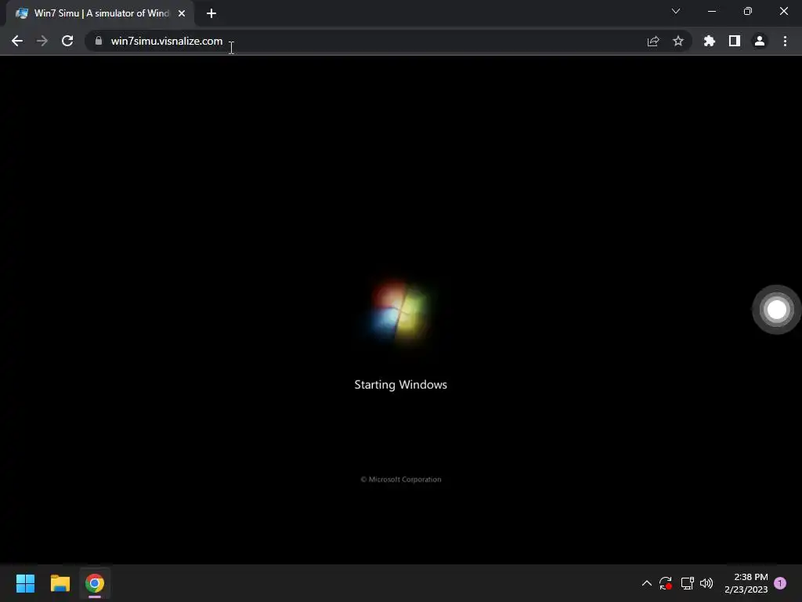Minimize the Chrome window

tap(712, 11)
